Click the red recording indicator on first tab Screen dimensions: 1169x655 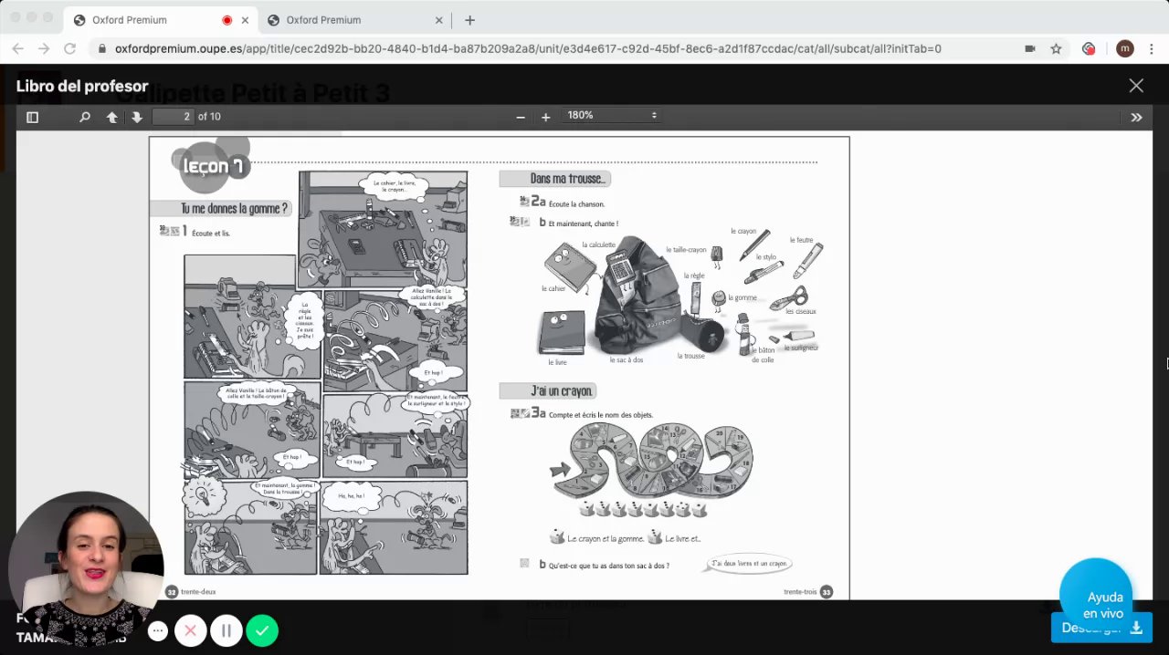[226, 20]
